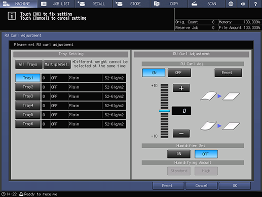Set Humidifier Set. to OFF
Viewport: 262px width, 197px height.
[x=206, y=154]
